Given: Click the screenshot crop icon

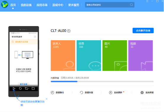Looking at the screenshot, I should point(26,89).
